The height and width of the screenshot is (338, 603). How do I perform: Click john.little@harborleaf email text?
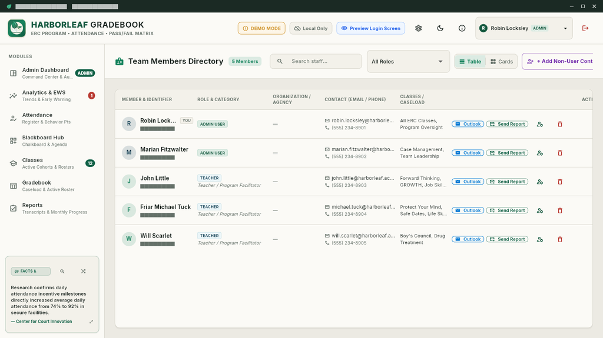[x=363, y=178]
